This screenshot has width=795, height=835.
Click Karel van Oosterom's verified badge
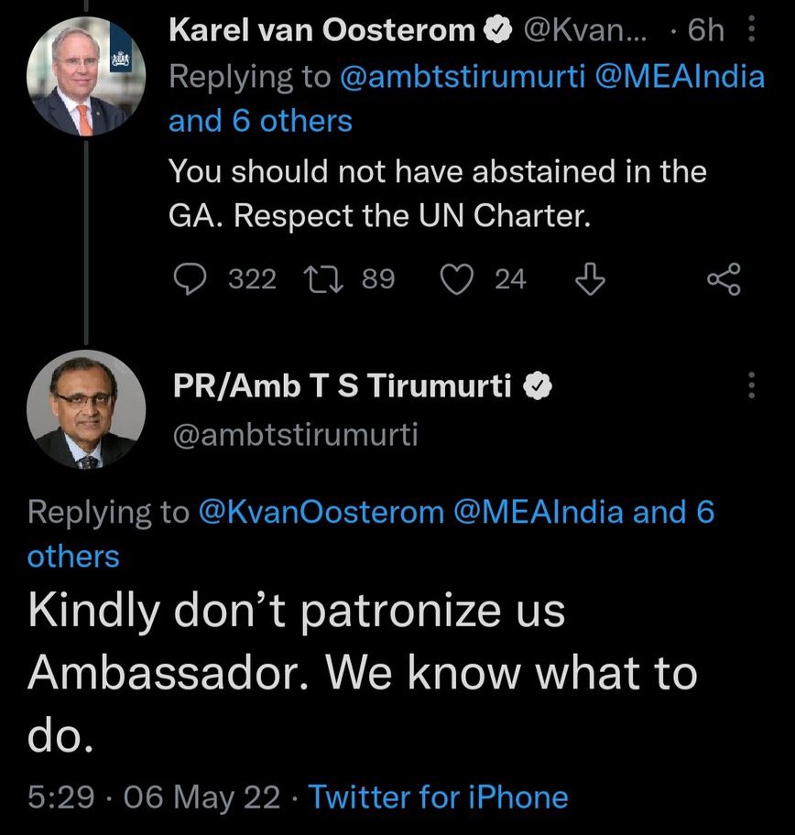497,32
